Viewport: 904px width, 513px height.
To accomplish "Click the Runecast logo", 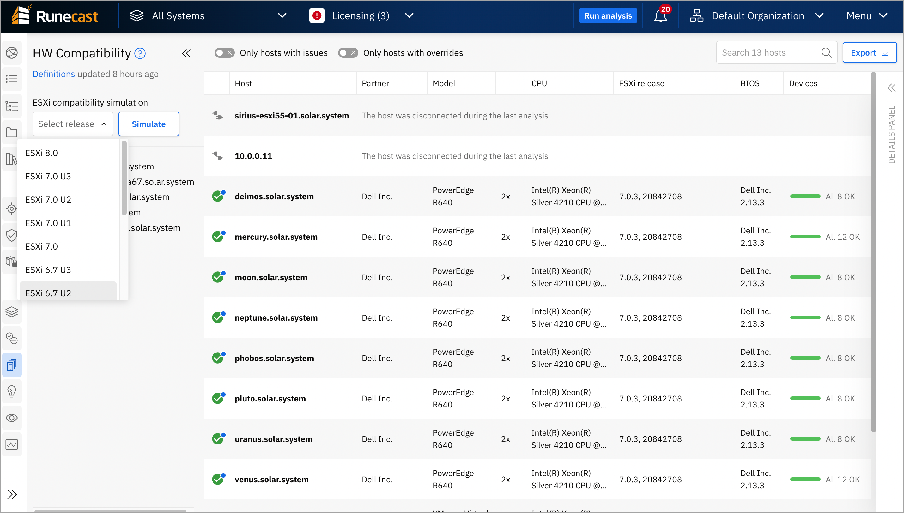I will 55,15.
